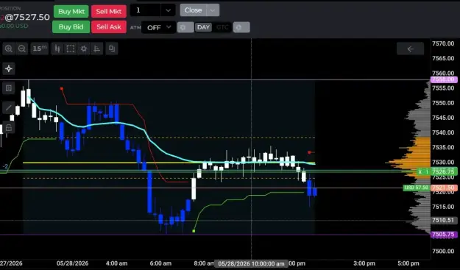Click the back arrow button on chart
Viewport: 460px width, 270px height.
click(410, 49)
